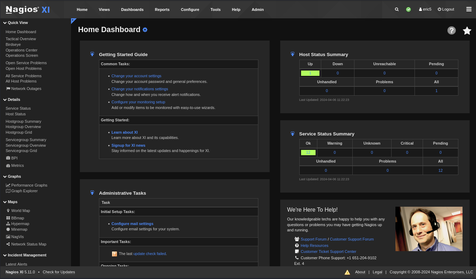Click the Home Dashboard settings gear icon

(x=145, y=30)
